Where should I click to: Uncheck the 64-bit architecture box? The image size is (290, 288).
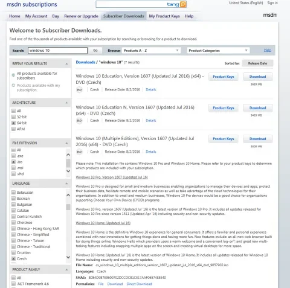[x=13, y=123]
